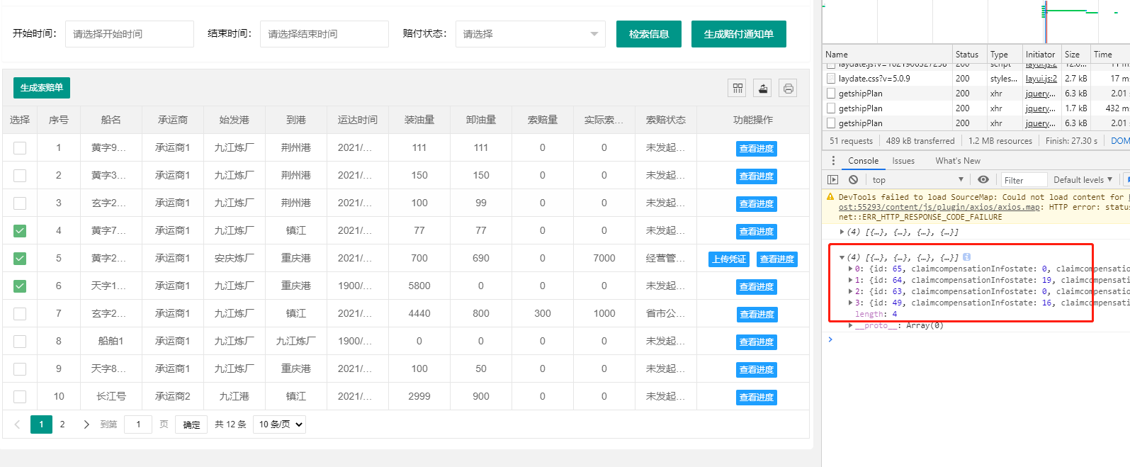
Task: Uncheck the checkbox for row 4
Action: [x=20, y=231]
